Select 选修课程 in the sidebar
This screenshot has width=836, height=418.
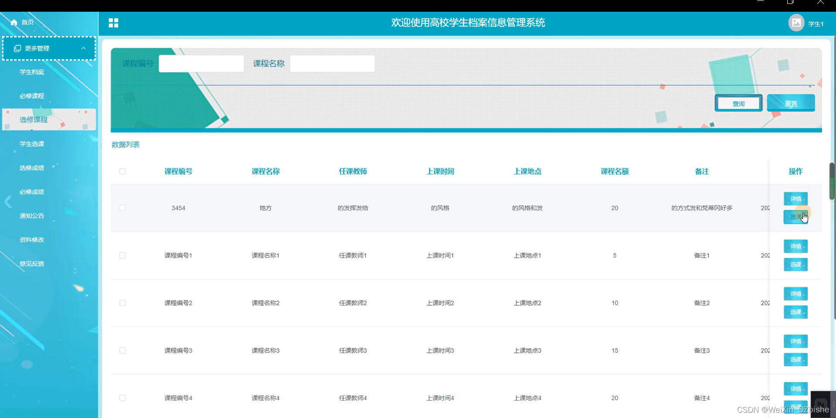(x=49, y=120)
